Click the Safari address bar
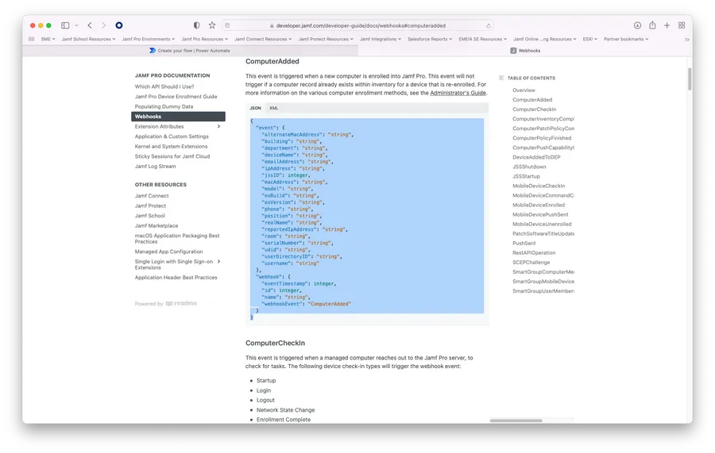The image size is (715, 453). pos(357,25)
